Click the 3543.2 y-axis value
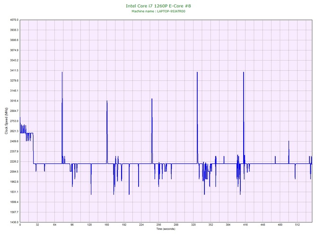The height and width of the screenshot is (237, 317). [x=14, y=60]
